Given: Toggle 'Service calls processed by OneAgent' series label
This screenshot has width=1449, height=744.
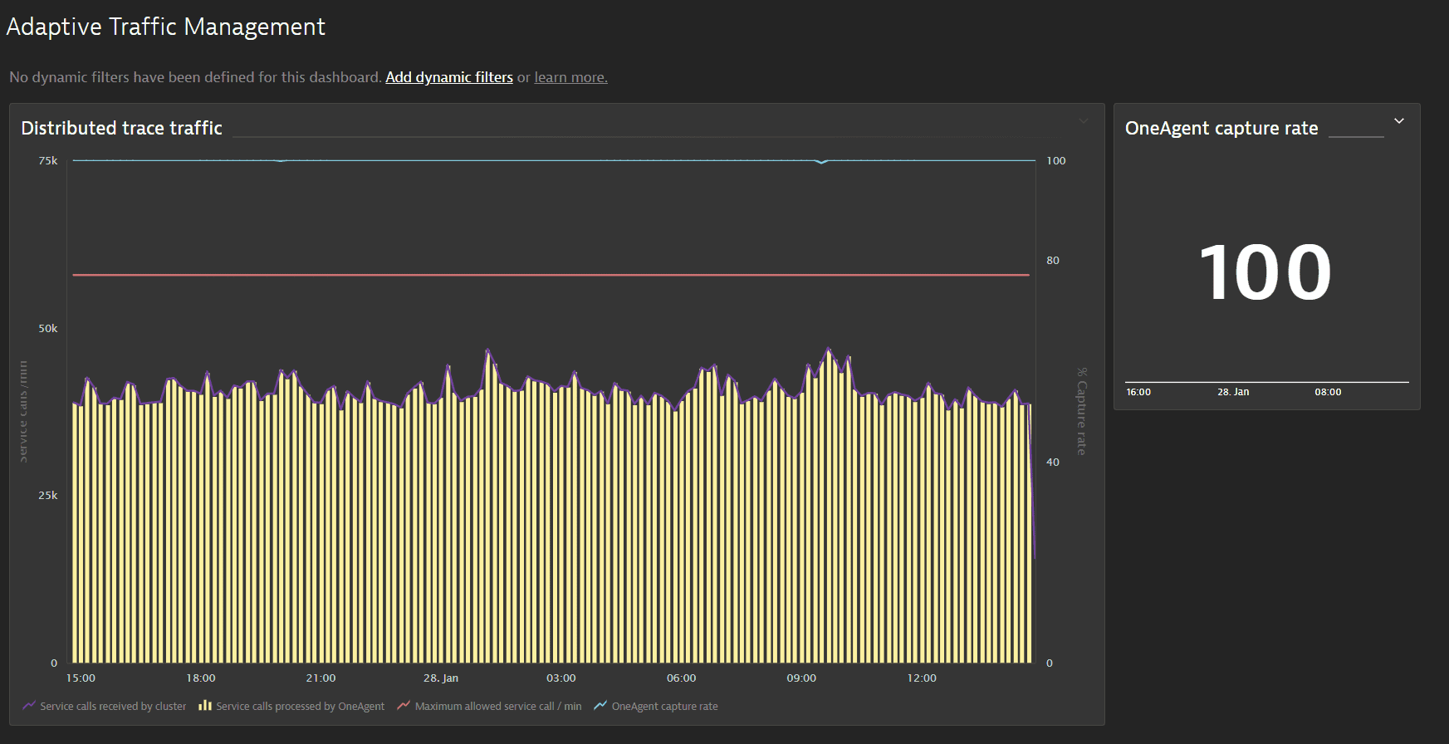Looking at the screenshot, I should [x=300, y=707].
